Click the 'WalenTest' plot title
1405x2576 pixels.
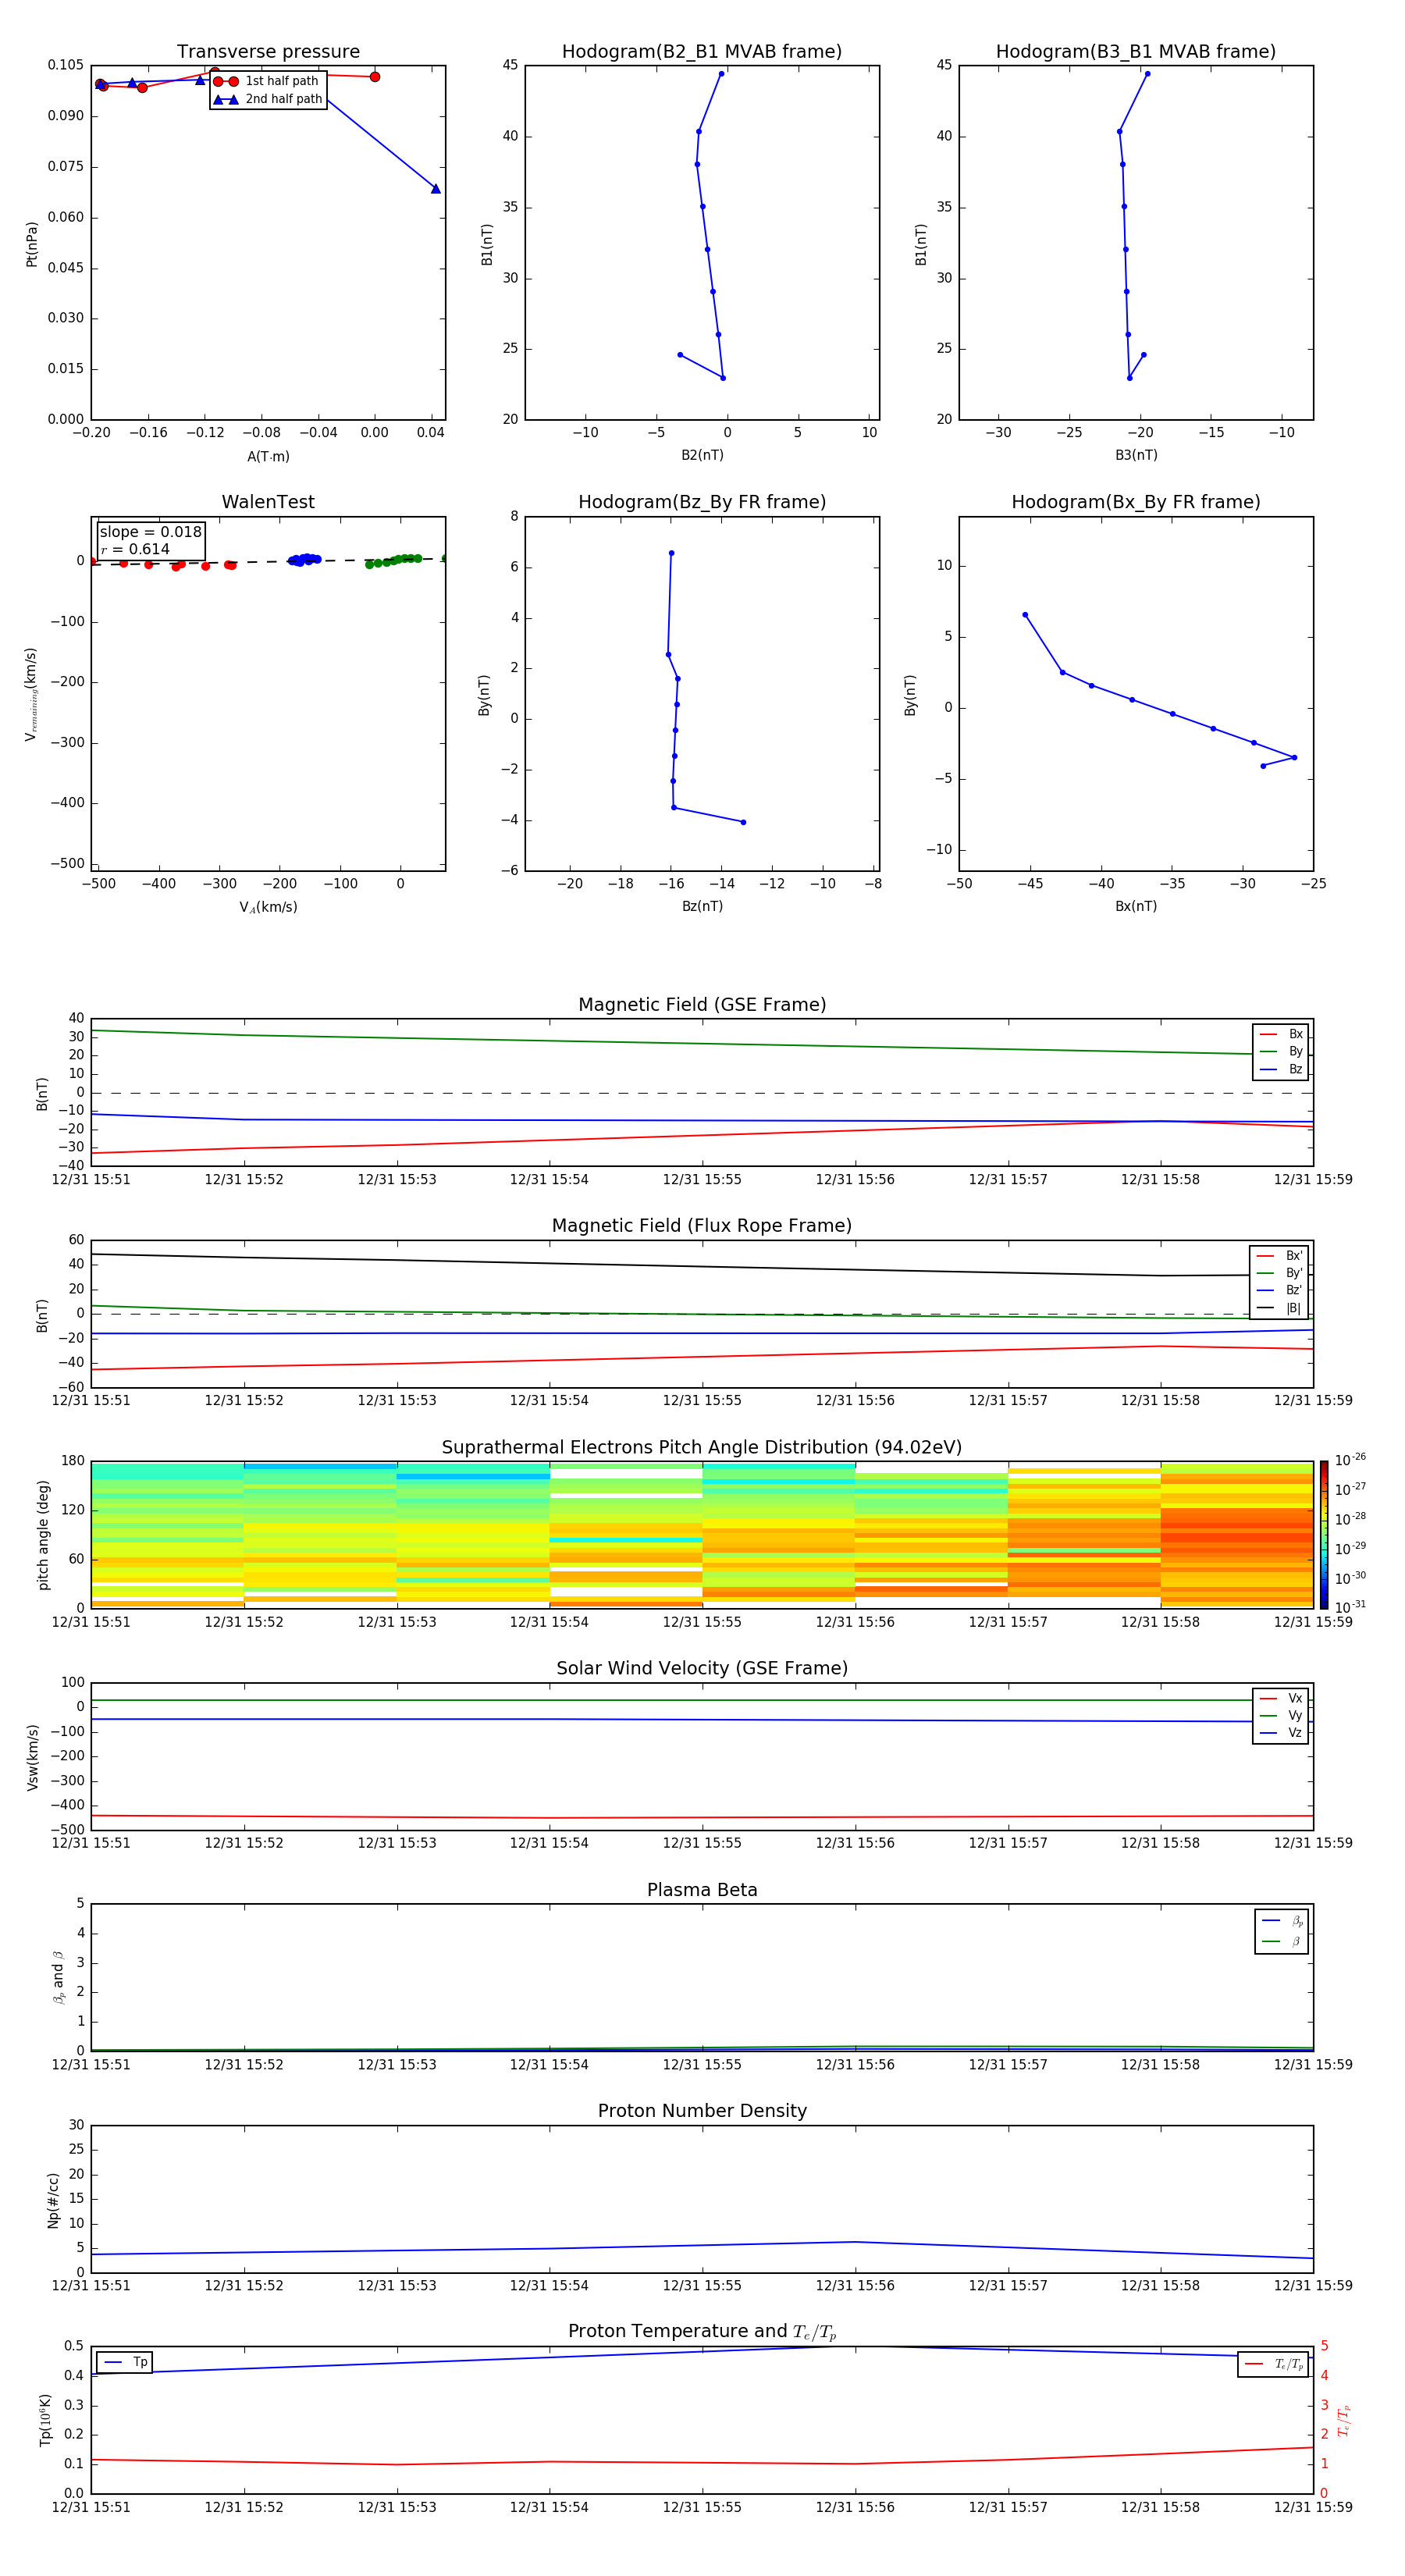click(x=268, y=502)
